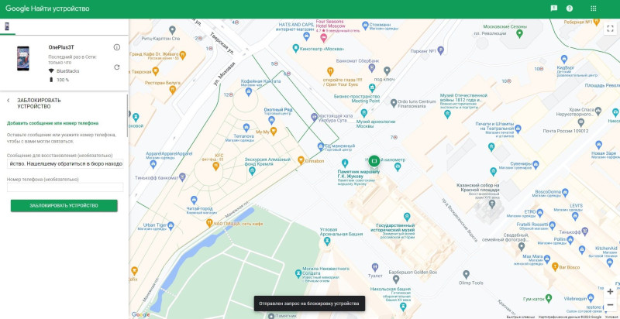Select the Охотный Ряд shopping center marker

(272, 119)
